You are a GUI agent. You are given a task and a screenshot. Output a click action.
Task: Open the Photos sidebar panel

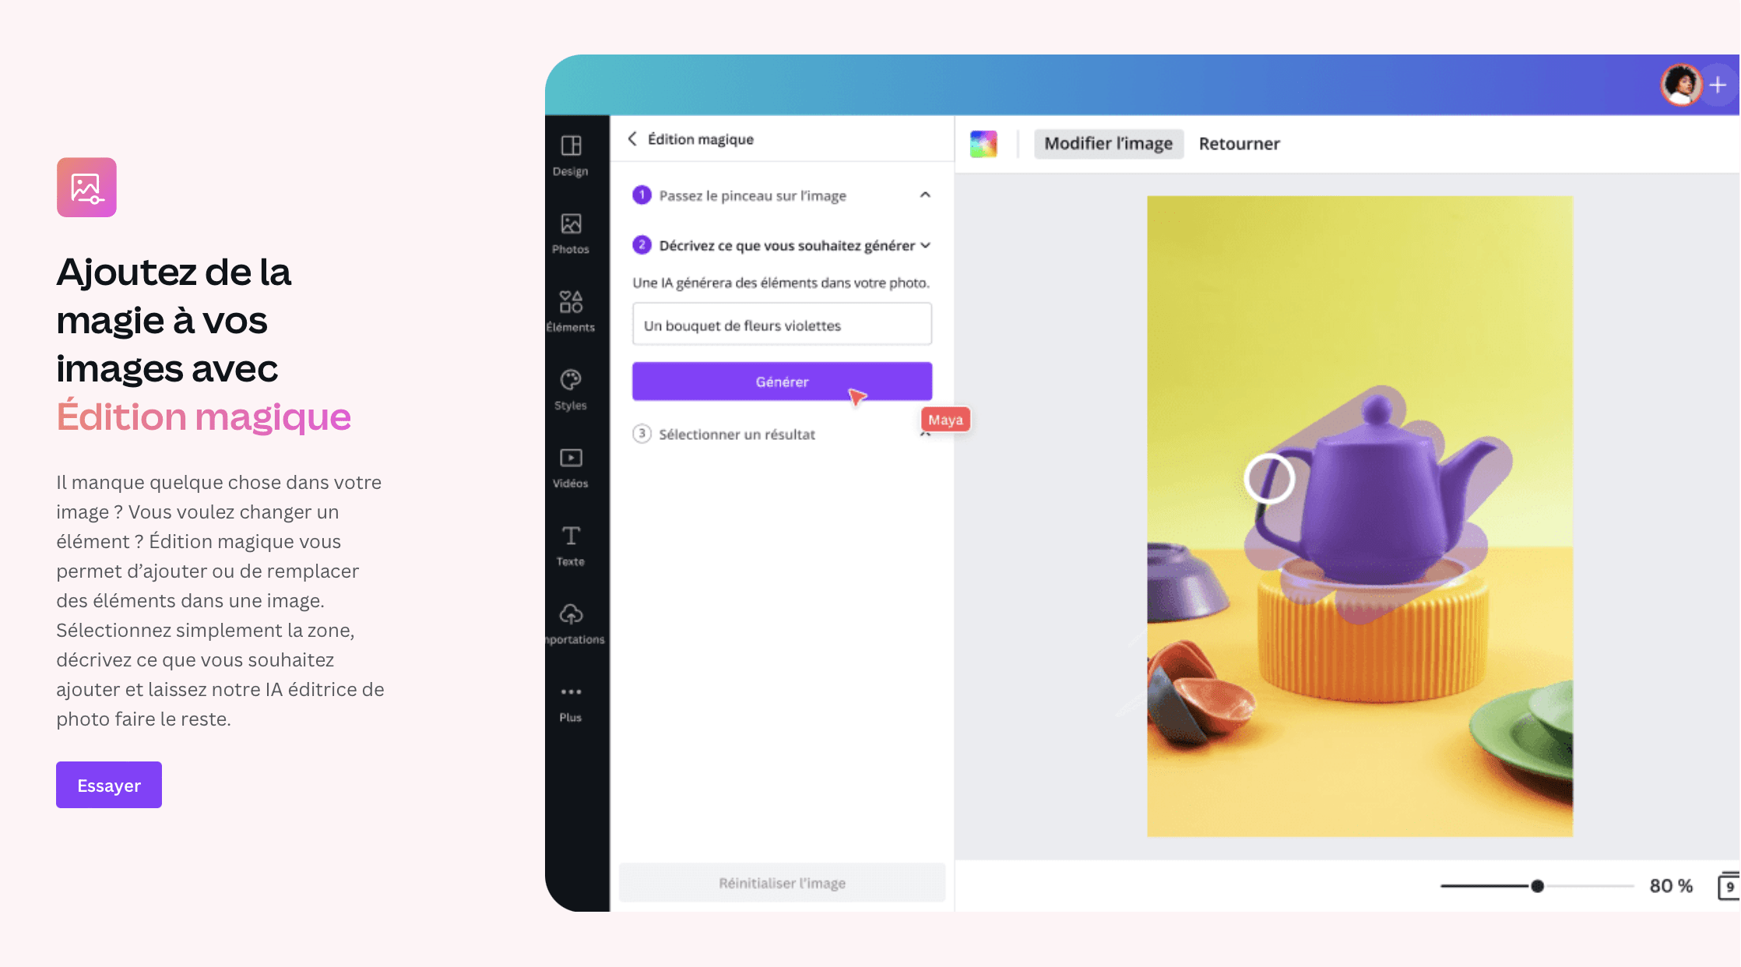[571, 234]
